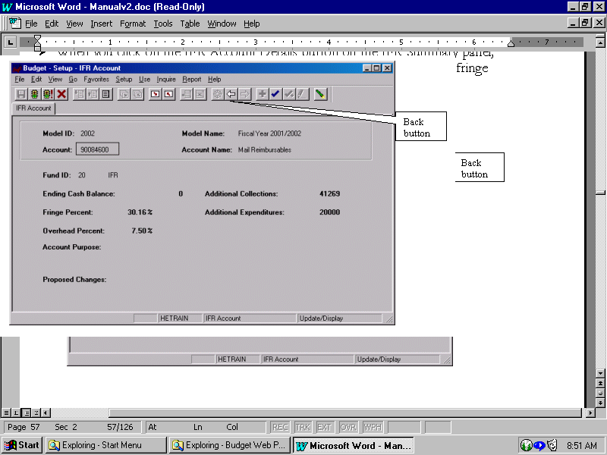Viewport: 607px width, 455px height.
Task: Click the plus add icon in Budget toolbar
Action: [x=262, y=94]
